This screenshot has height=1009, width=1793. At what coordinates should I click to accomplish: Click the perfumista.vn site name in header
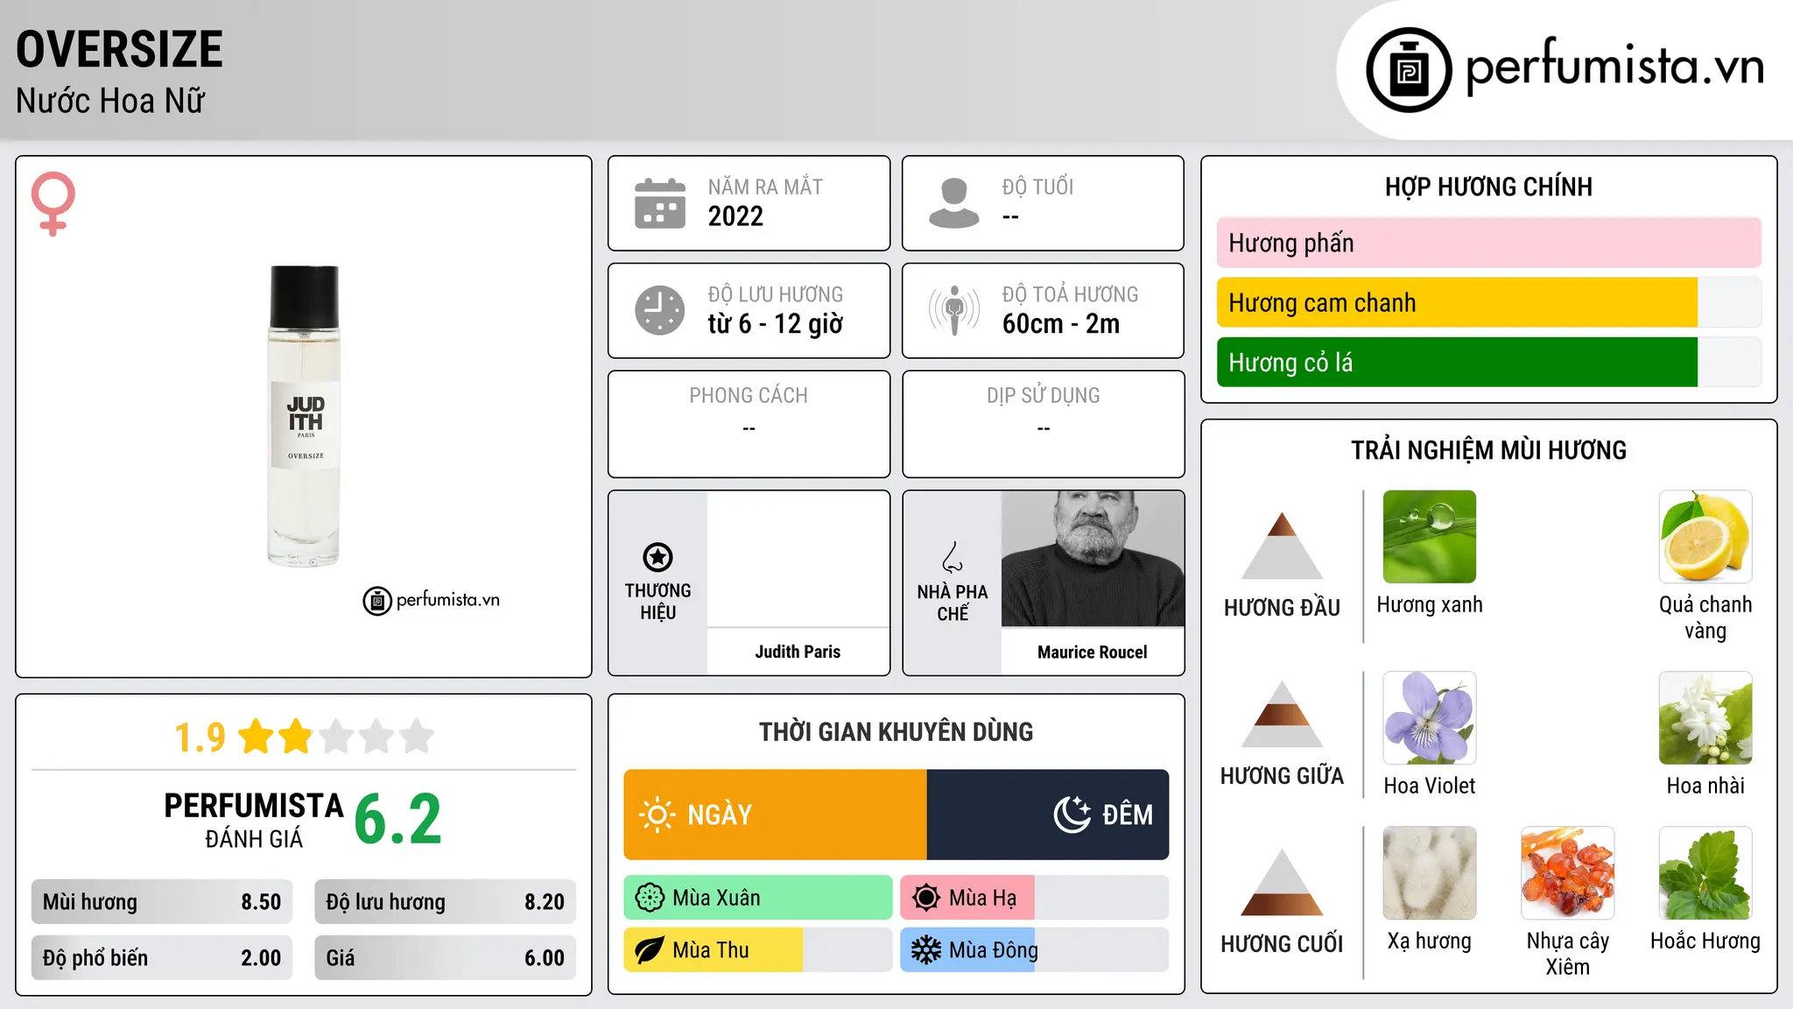point(1615,67)
